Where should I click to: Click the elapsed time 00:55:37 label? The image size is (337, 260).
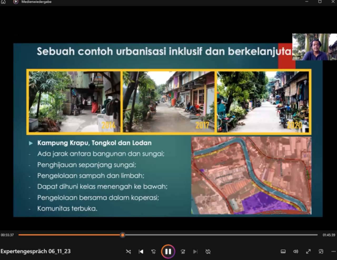[x=7, y=235]
